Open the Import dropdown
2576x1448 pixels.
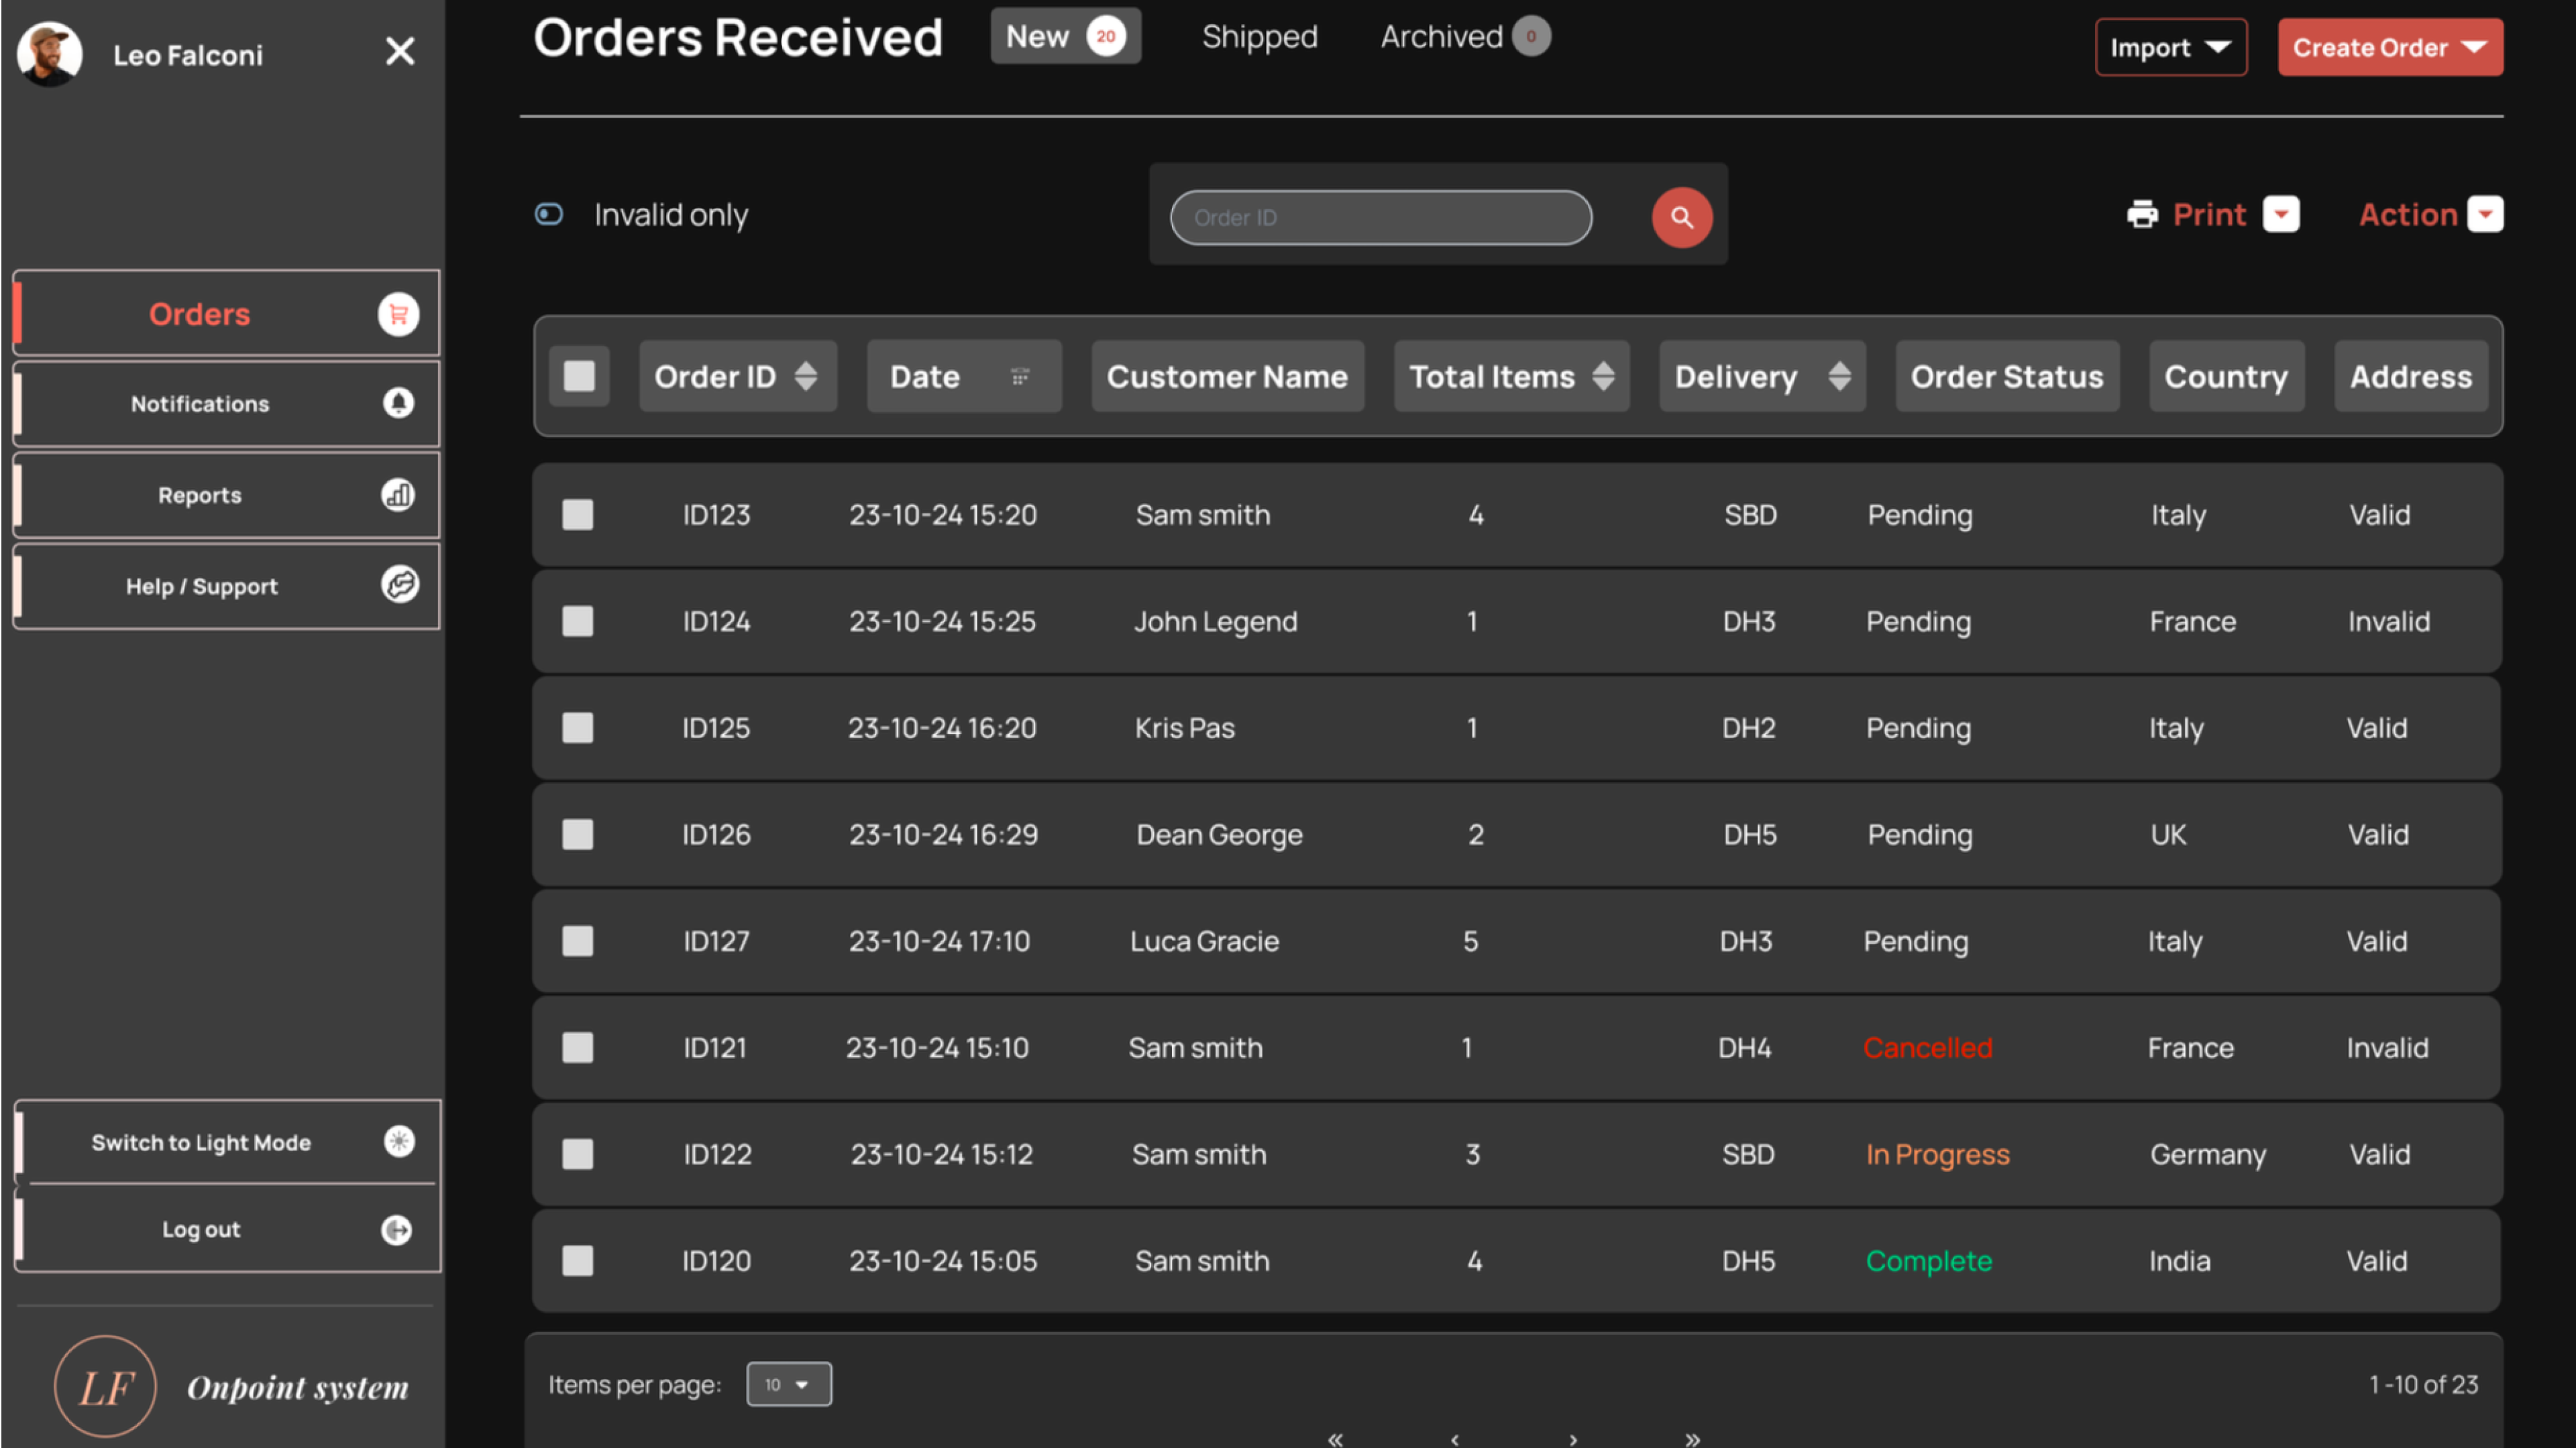2170,47
